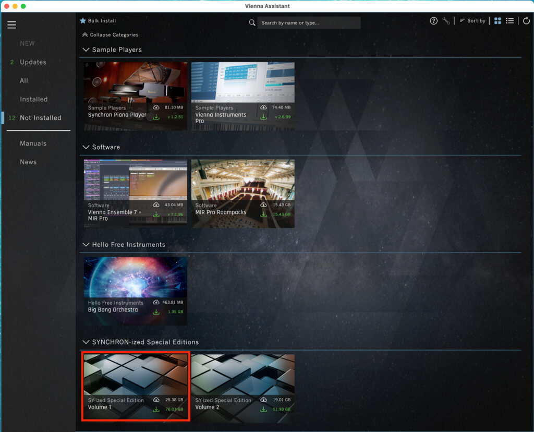
Task: Show All products in sidebar
Action: [24, 81]
